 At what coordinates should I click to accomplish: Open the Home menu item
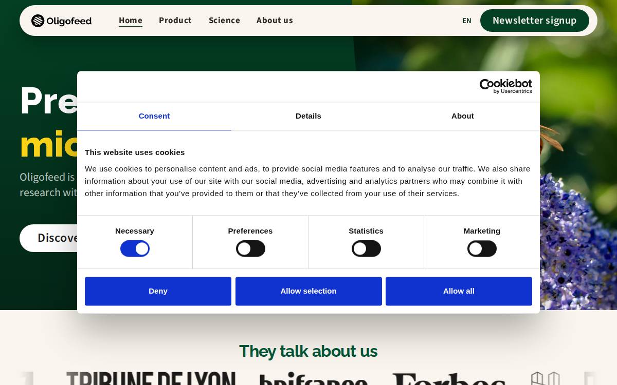[131, 21]
